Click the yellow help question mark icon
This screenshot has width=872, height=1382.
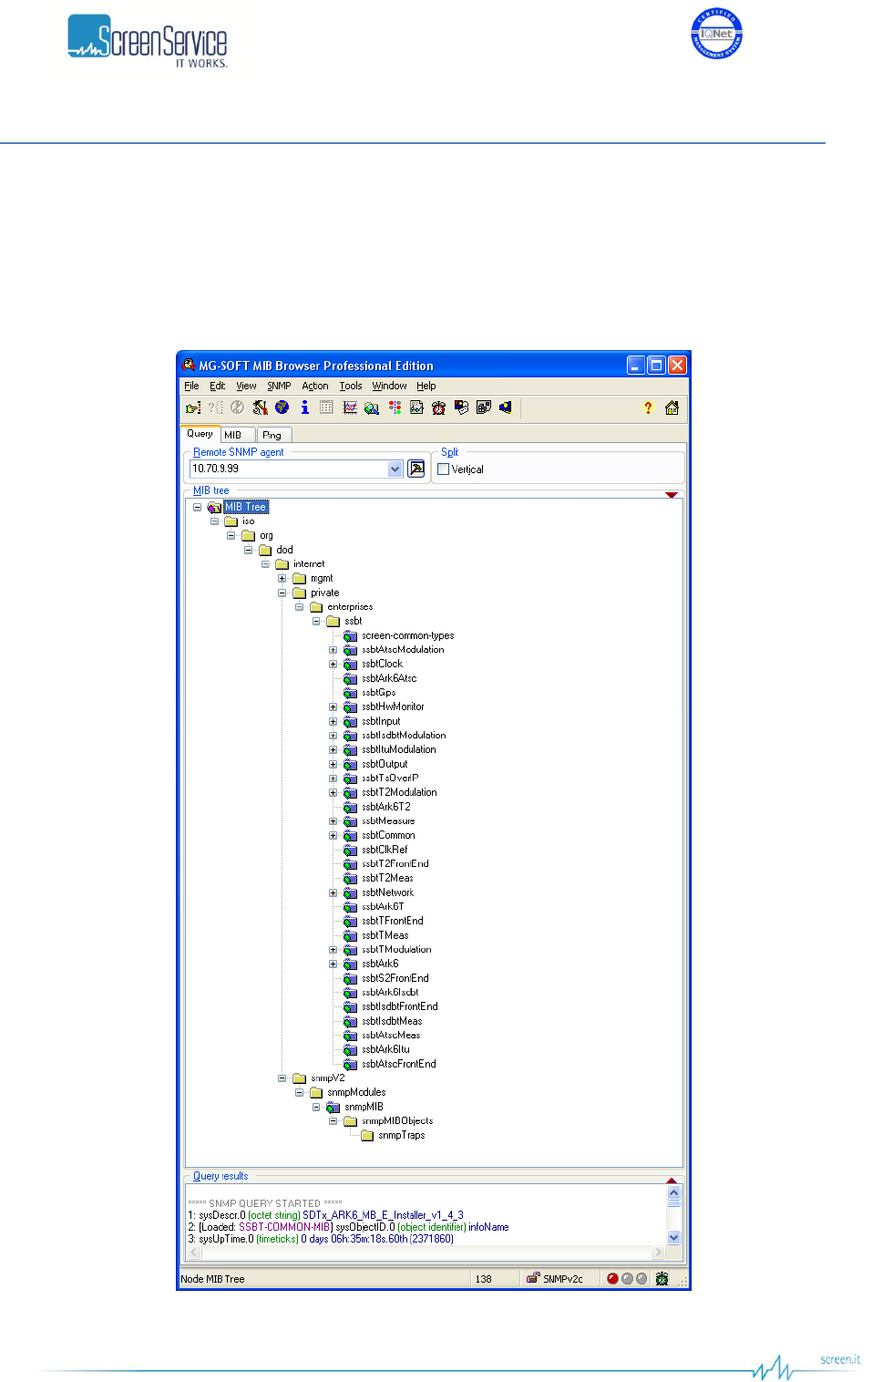coord(648,407)
